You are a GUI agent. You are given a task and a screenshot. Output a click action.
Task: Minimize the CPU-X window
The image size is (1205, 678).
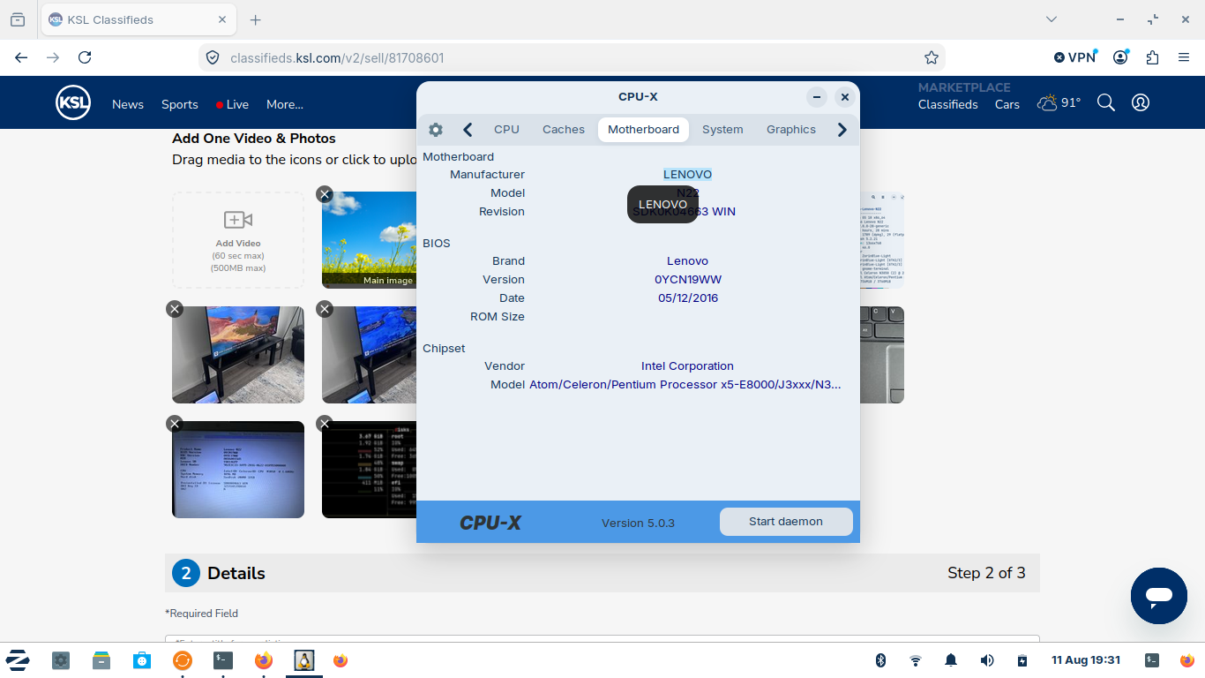pyautogui.click(x=817, y=97)
